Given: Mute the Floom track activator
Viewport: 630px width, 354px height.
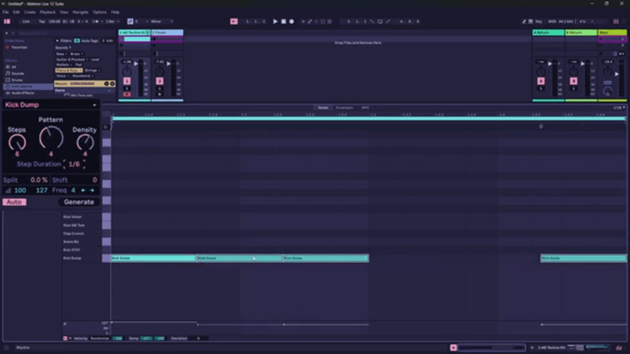Looking at the screenshot, I should tap(159, 81).
